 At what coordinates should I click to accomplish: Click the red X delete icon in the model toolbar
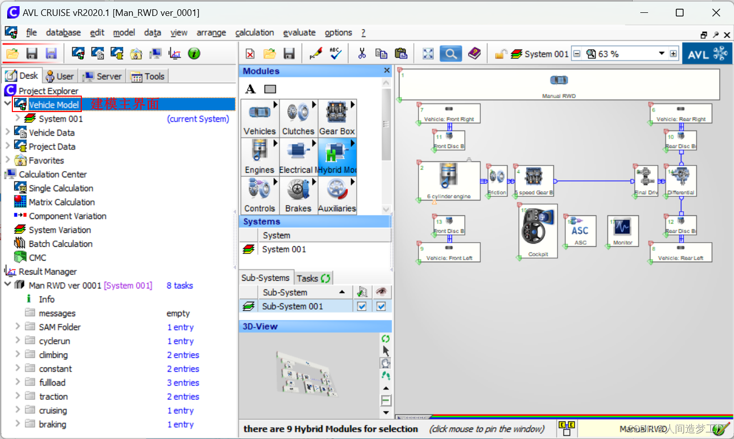(250, 54)
